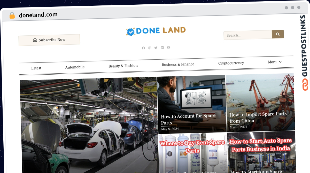The height and width of the screenshot is (173, 310).
Task: Click the doneland.com address text
Action: (x=38, y=15)
